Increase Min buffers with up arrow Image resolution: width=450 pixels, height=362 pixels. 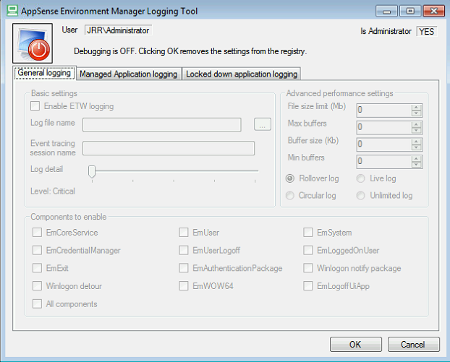coord(416,159)
